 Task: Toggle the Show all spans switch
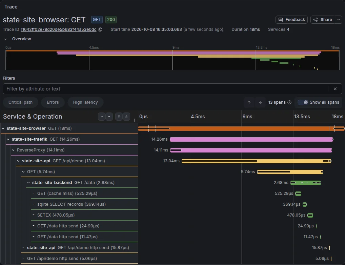(303, 102)
